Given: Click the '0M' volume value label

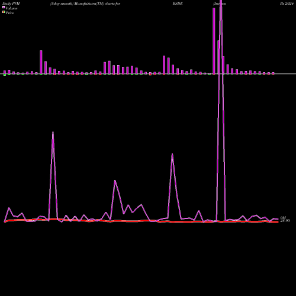Looking at the screenshot, I should point(283,218).
